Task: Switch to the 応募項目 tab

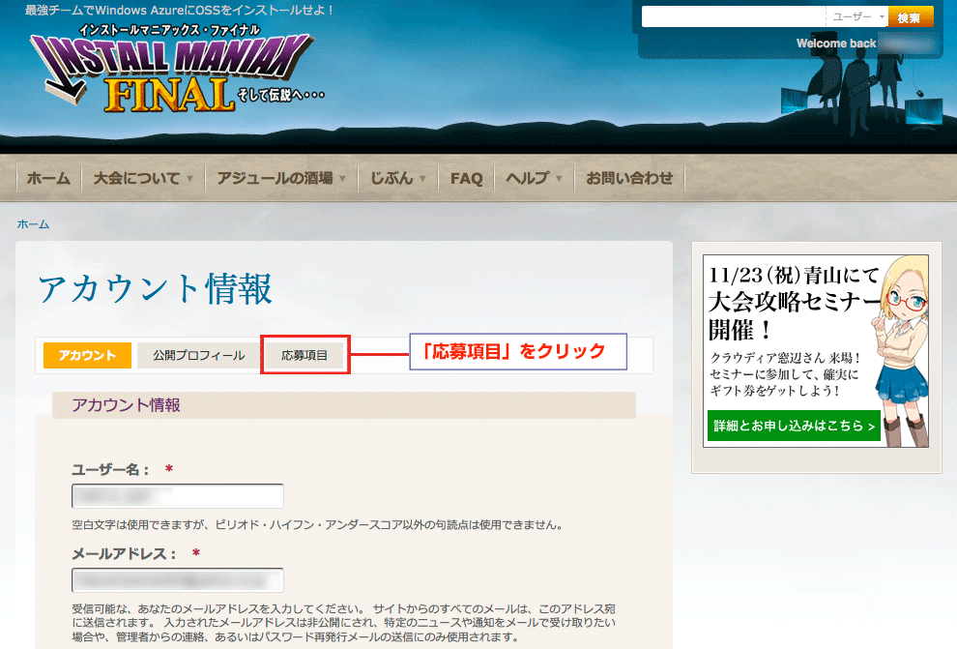Action: (x=304, y=355)
